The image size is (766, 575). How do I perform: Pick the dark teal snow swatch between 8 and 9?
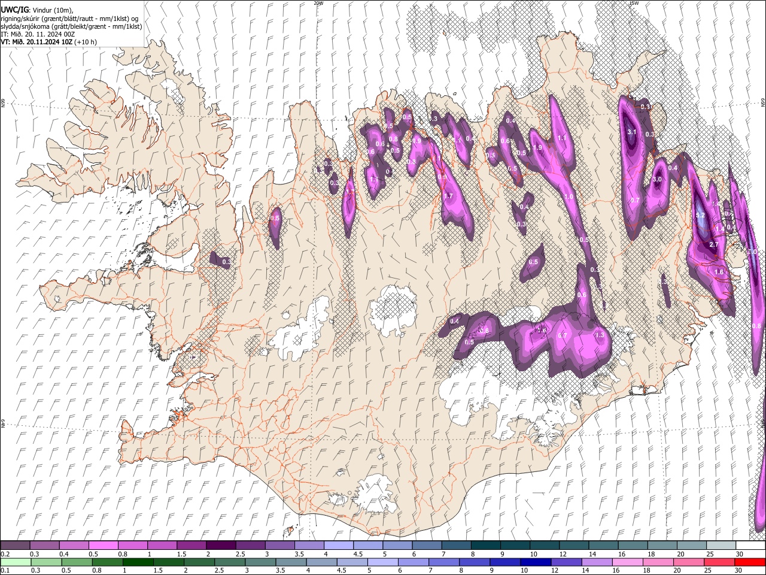tap(485, 546)
